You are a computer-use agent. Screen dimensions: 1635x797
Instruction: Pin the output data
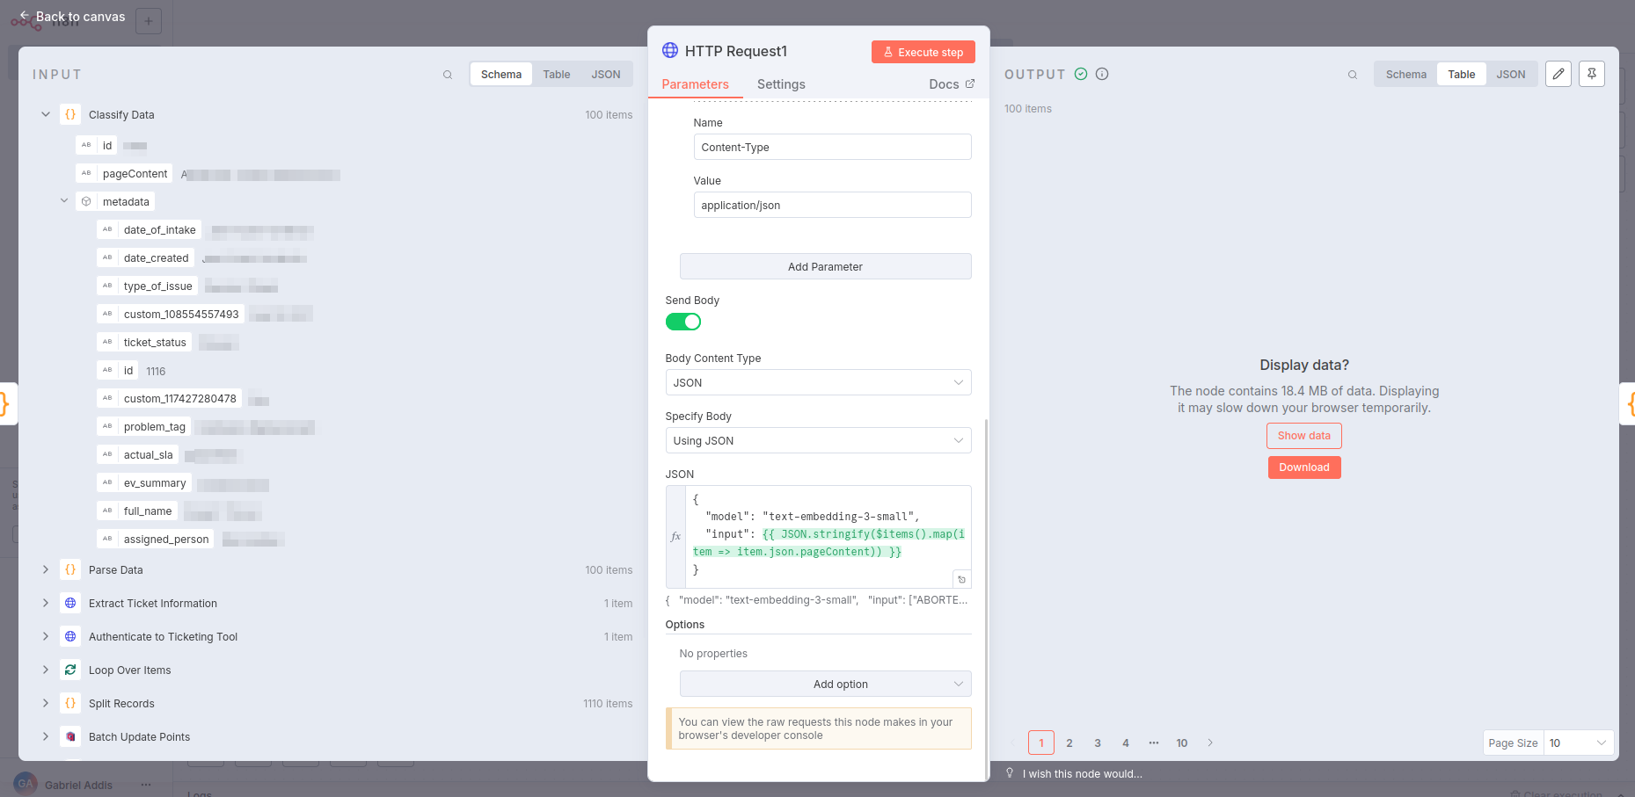coord(1592,74)
